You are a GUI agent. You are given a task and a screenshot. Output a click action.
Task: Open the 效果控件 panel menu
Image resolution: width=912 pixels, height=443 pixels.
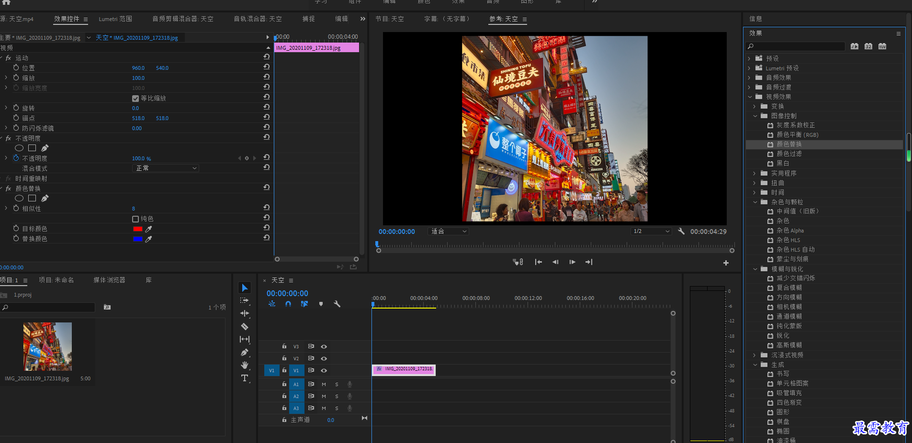click(86, 20)
